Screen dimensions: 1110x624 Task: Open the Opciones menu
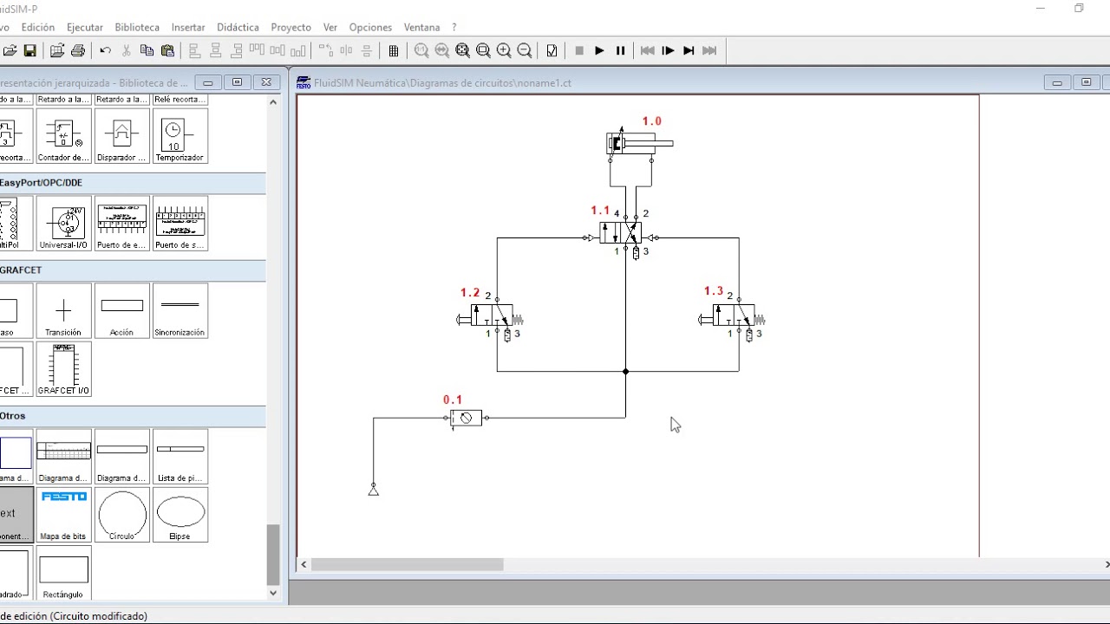pos(370,27)
